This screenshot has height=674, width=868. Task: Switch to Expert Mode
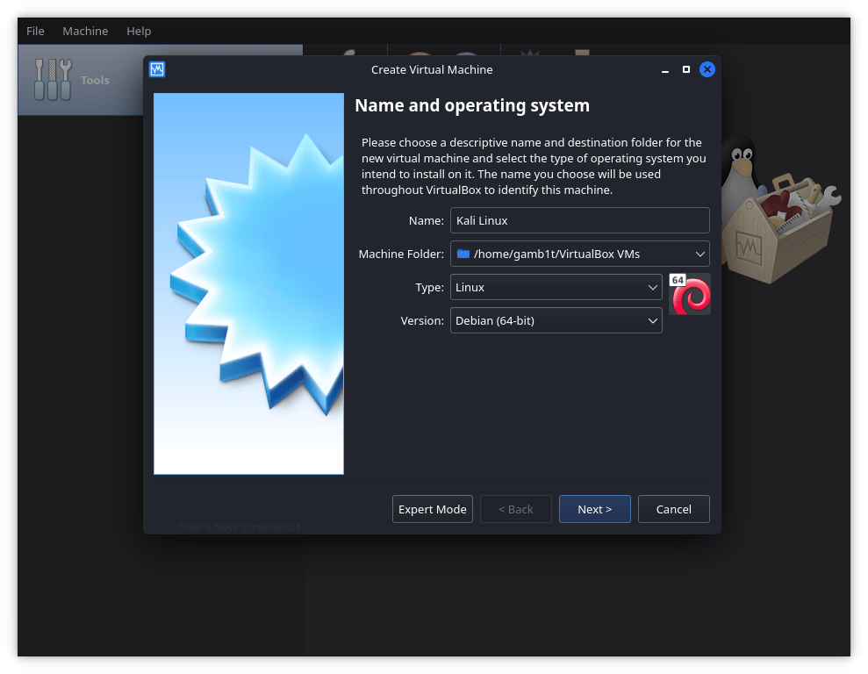pyautogui.click(x=433, y=509)
